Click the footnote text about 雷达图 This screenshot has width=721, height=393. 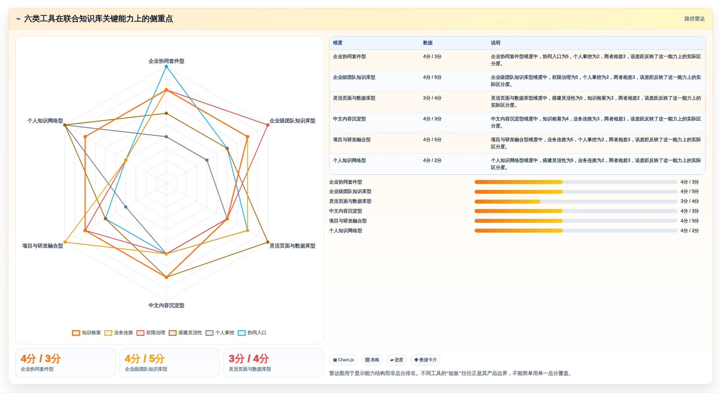[451, 373]
